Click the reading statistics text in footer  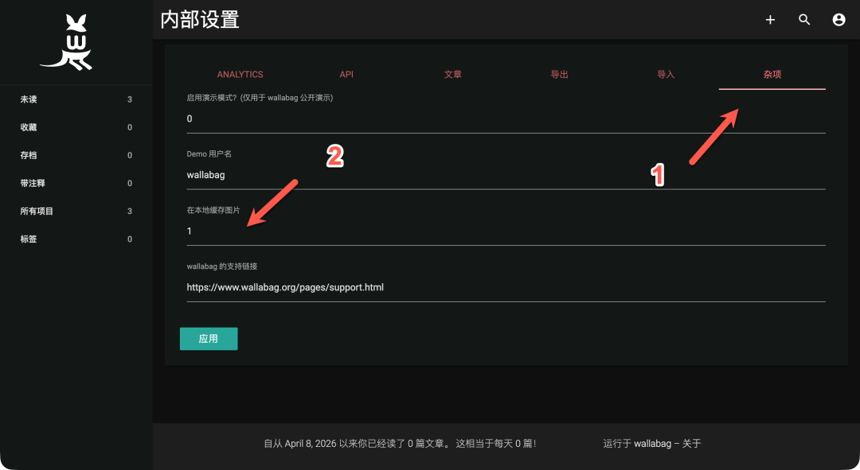[x=400, y=444]
